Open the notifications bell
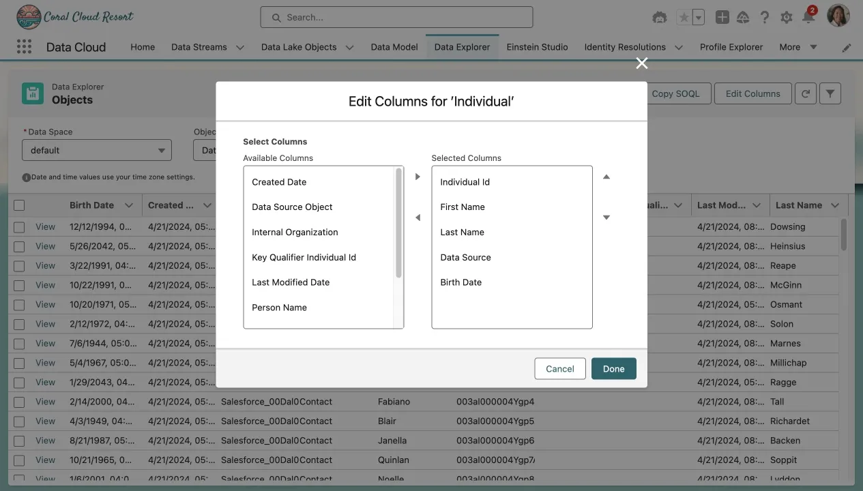863x491 pixels. (808, 18)
